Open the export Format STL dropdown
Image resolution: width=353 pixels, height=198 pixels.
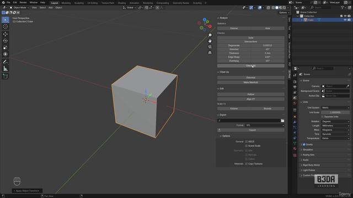point(265,125)
